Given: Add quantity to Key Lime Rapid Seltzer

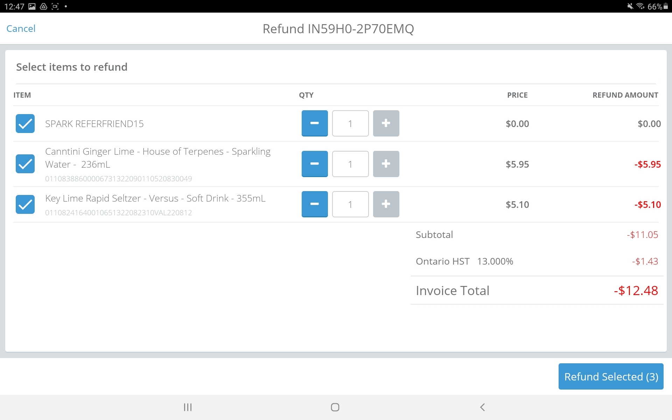Looking at the screenshot, I should [x=386, y=204].
